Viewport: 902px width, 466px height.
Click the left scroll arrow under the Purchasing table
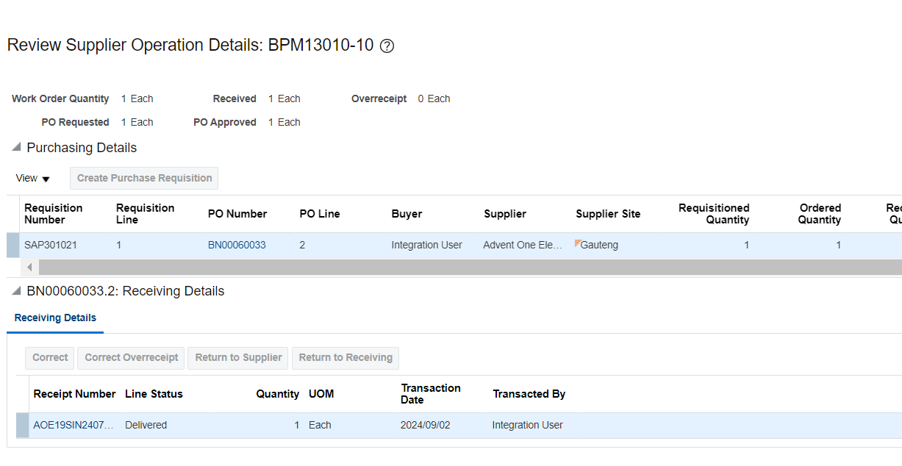[28, 267]
